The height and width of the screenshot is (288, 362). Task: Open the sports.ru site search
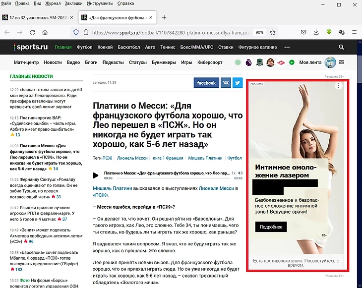tap(341, 48)
